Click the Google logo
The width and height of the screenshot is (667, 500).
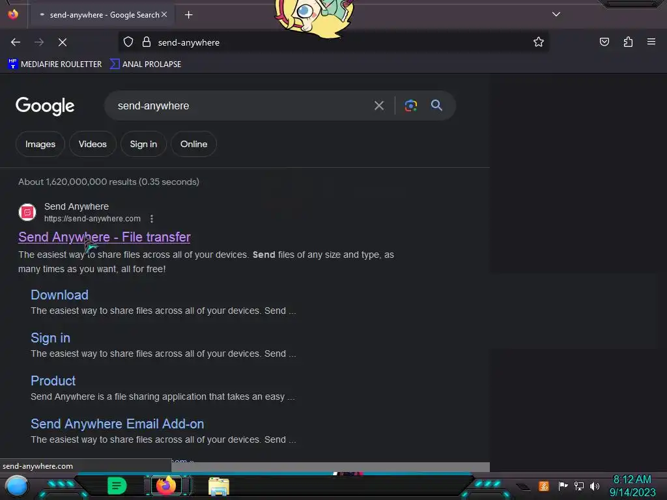[x=45, y=106]
